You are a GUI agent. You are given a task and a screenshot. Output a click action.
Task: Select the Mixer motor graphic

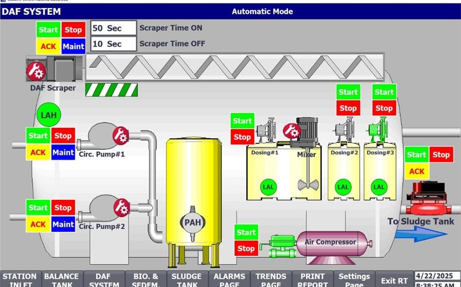pos(307,132)
